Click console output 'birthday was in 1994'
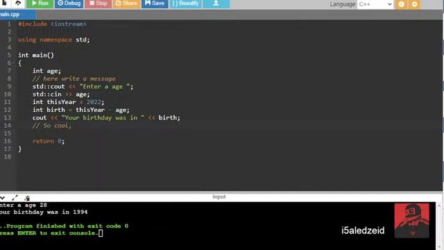Viewport: 444px width, 250px height. (51, 212)
